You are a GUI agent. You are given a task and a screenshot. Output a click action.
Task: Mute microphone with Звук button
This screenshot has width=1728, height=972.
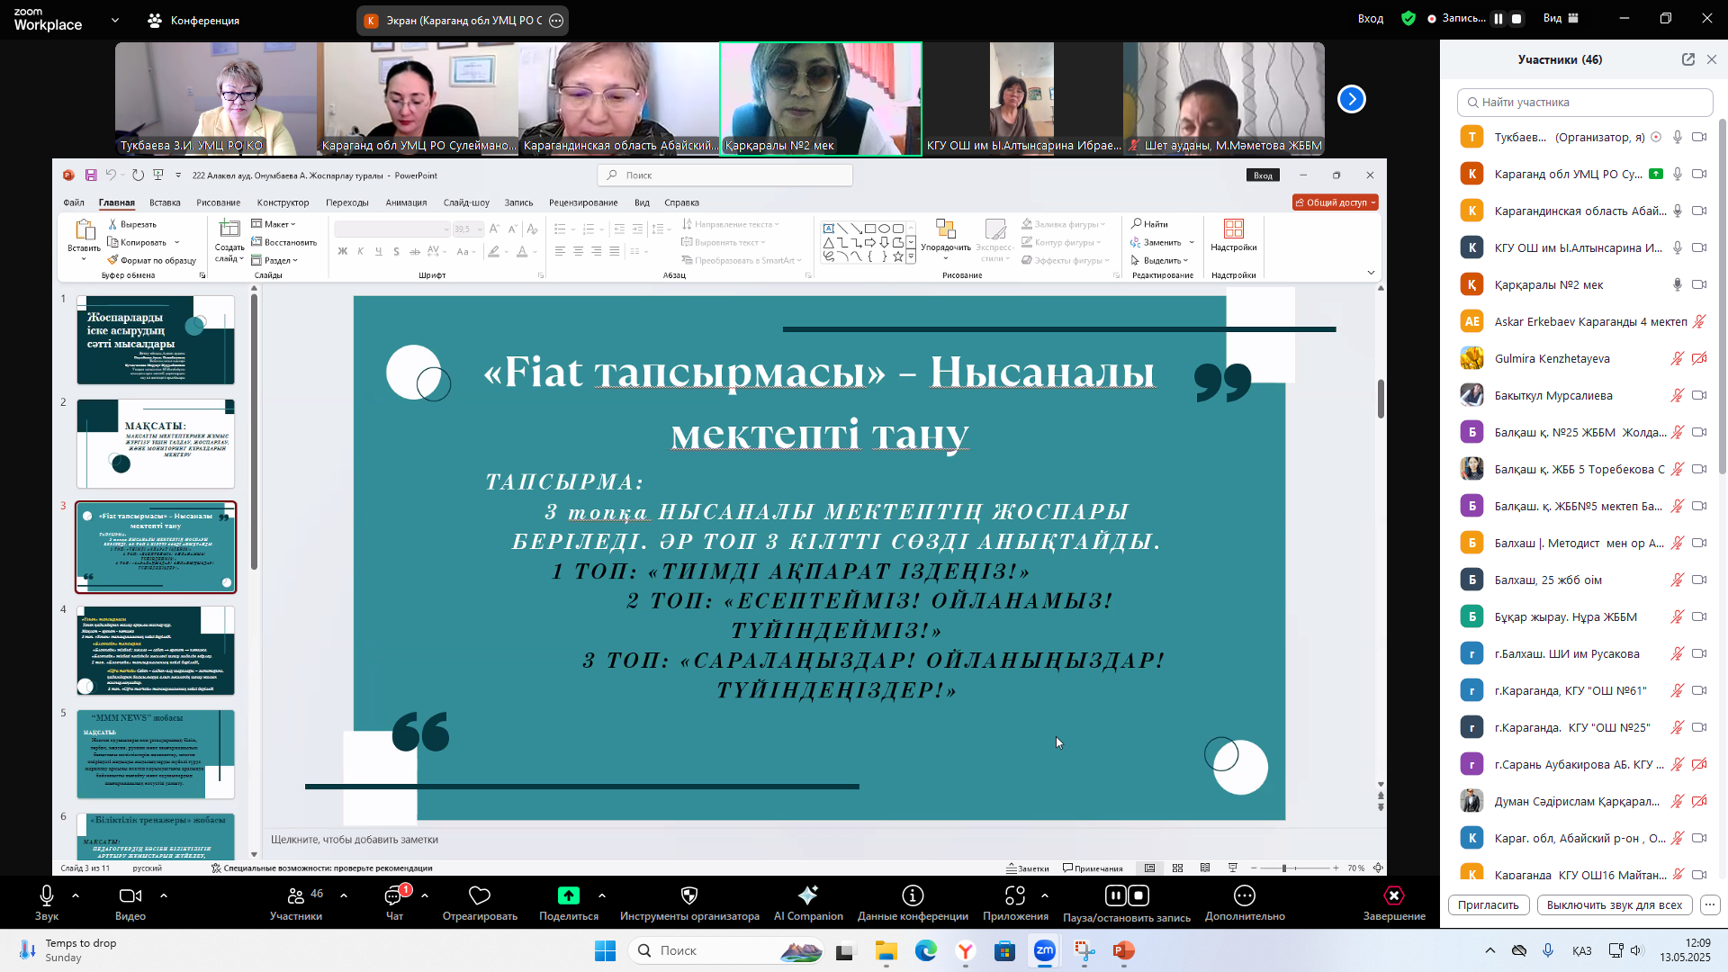point(47,895)
